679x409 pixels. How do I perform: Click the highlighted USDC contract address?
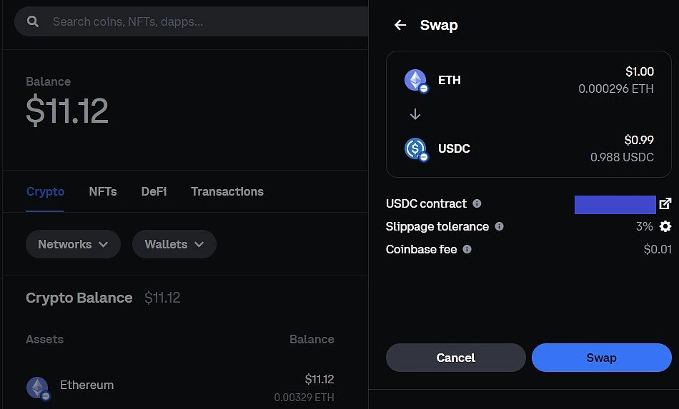click(615, 204)
